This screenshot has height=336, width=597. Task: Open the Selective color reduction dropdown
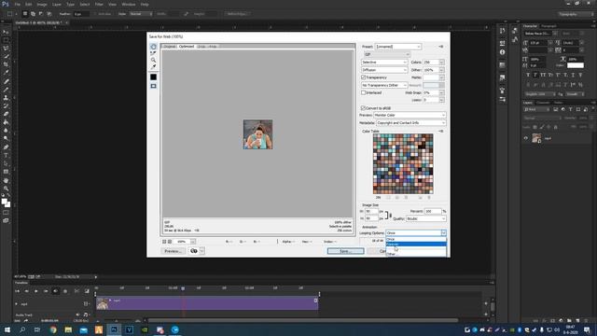click(x=384, y=63)
